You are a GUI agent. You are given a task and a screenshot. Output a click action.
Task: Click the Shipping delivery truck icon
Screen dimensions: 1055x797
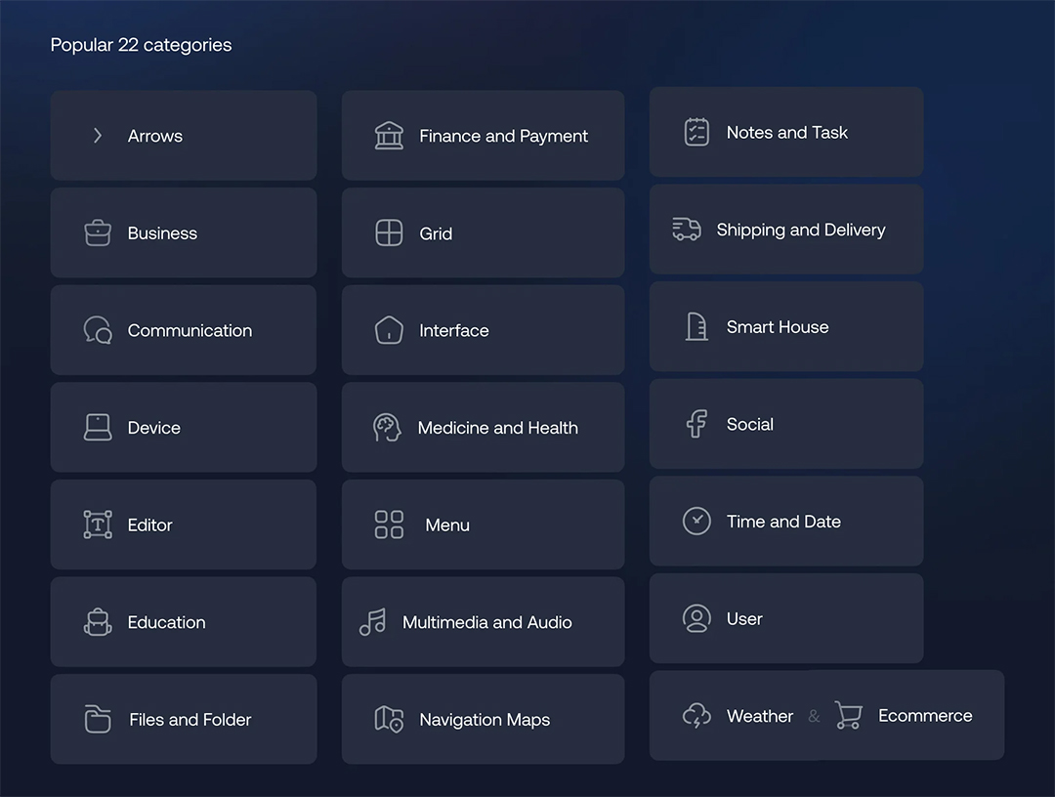pyautogui.click(x=687, y=230)
